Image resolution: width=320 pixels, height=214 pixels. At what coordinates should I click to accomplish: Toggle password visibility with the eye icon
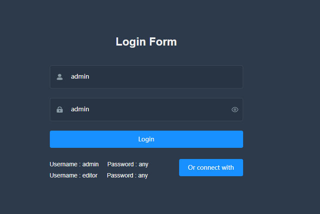tap(235, 110)
